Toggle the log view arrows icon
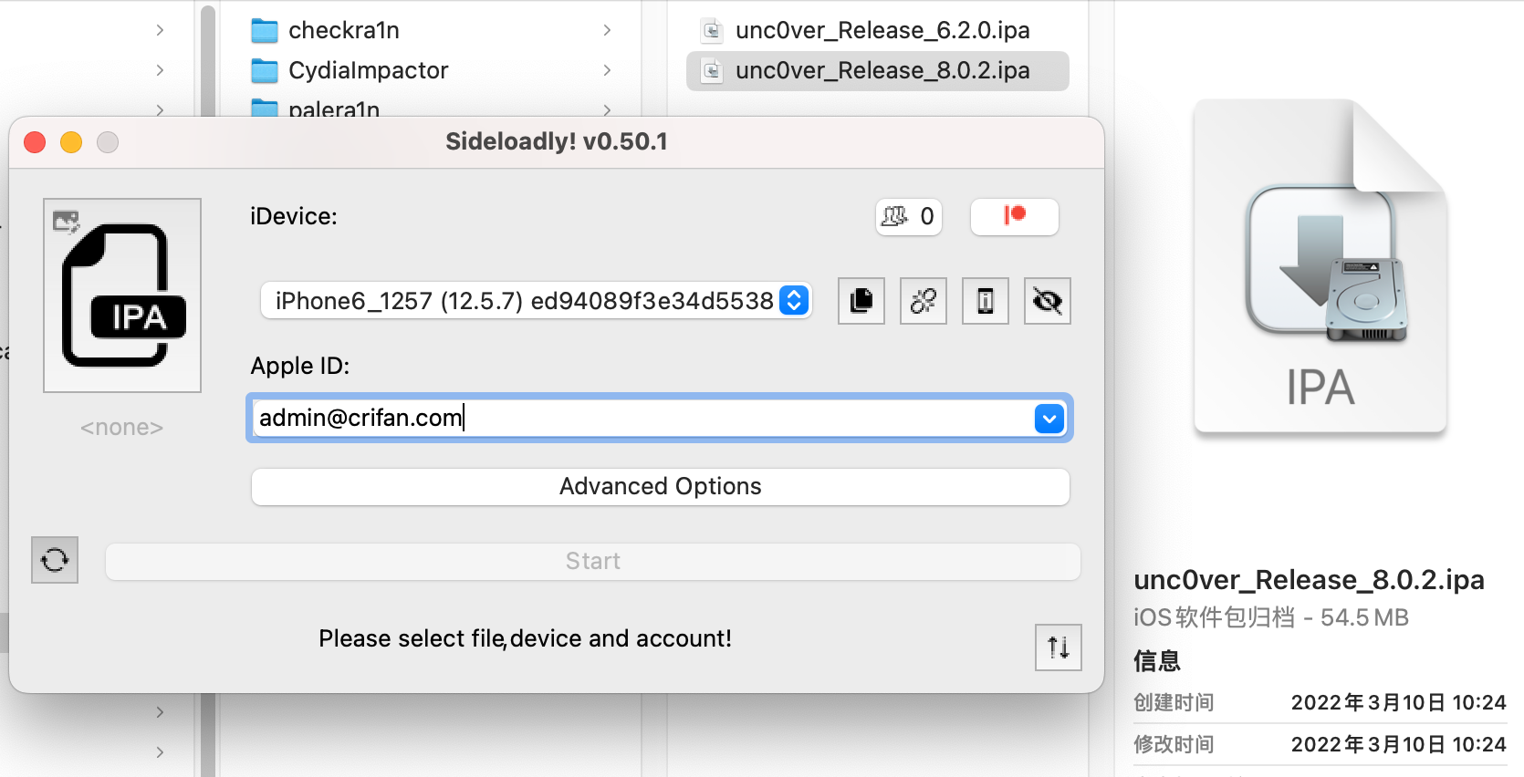1524x777 pixels. pyautogui.click(x=1059, y=647)
